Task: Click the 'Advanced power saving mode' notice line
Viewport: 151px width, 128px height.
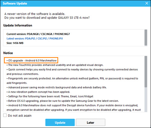Action: [x=57, y=87]
